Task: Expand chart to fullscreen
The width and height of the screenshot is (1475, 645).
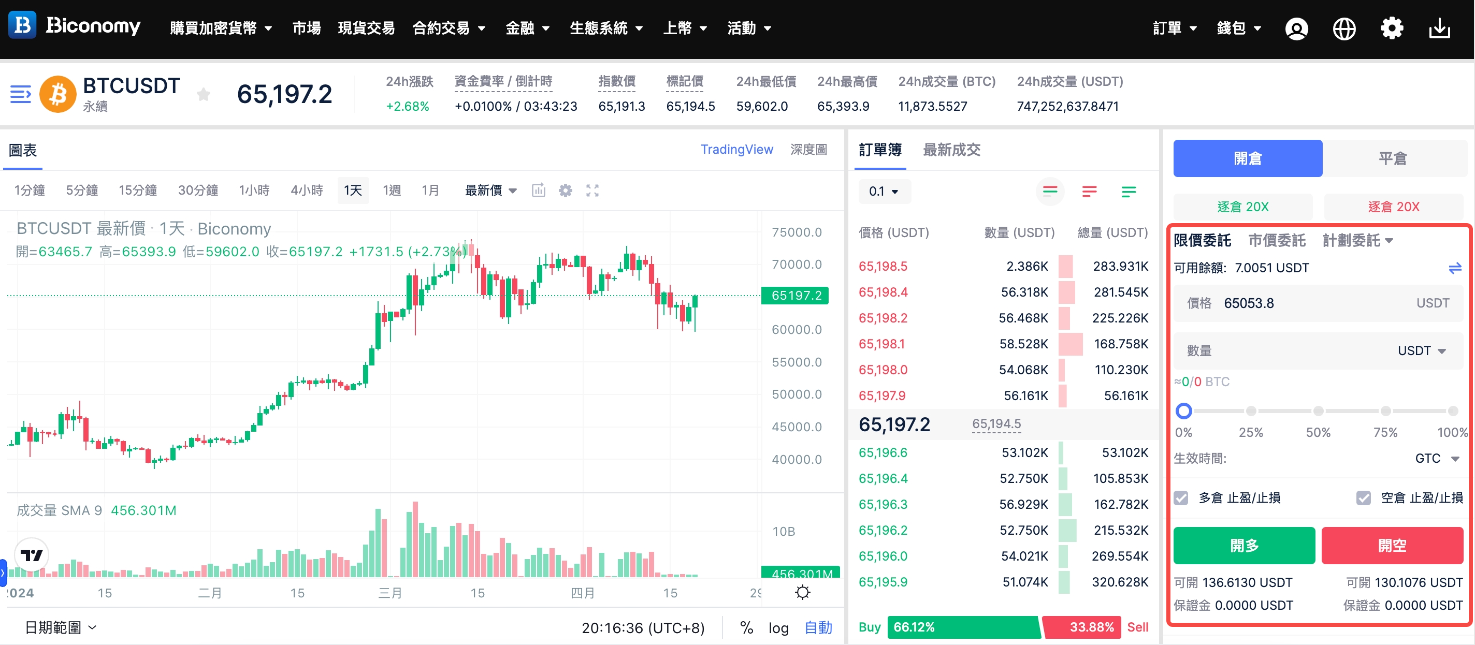Action: tap(592, 190)
